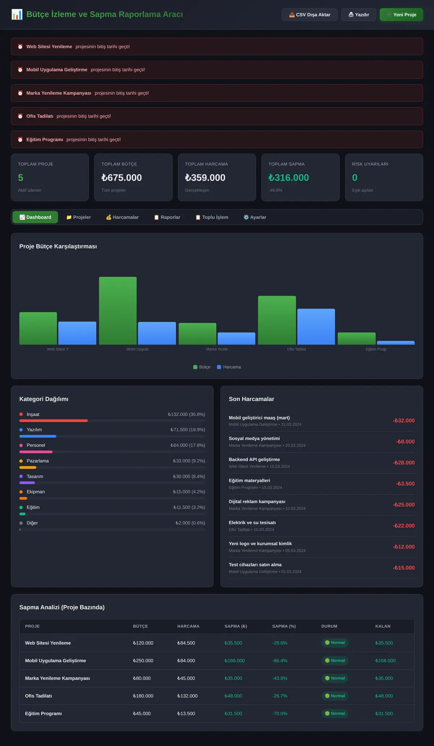The width and height of the screenshot is (434, 746).
Task: Click the SAPMA (%) column header
Action: pos(284,626)
